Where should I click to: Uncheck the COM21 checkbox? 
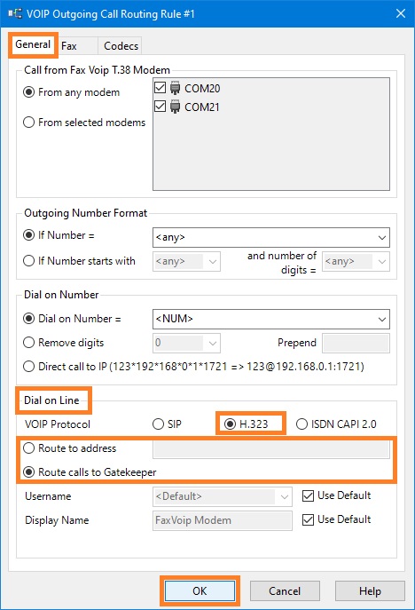pyautogui.click(x=161, y=106)
